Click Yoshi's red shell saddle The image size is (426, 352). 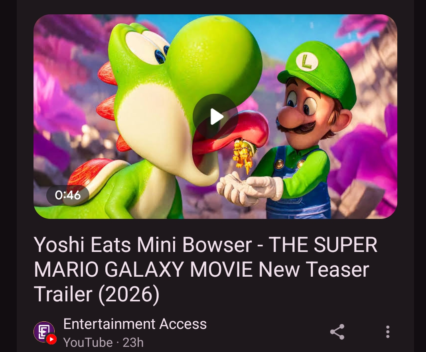[x=93, y=174]
